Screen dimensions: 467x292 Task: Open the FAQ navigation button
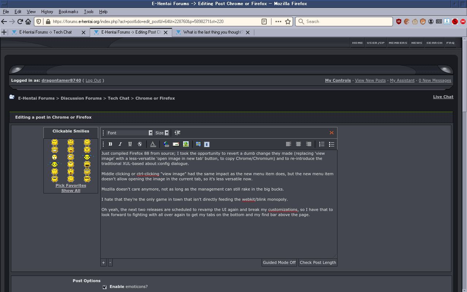[451, 43]
